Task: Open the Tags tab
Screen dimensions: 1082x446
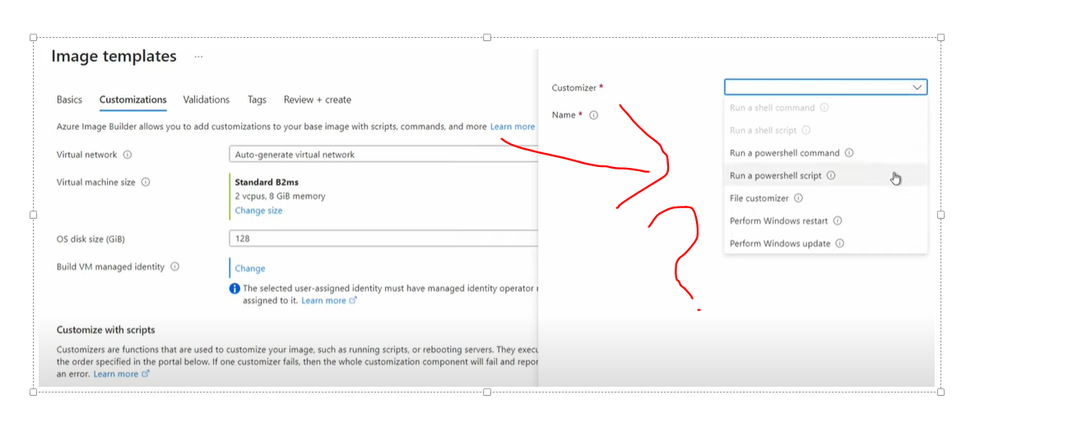Action: (x=257, y=100)
